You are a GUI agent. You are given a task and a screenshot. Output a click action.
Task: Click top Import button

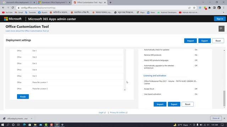tap(190, 41)
